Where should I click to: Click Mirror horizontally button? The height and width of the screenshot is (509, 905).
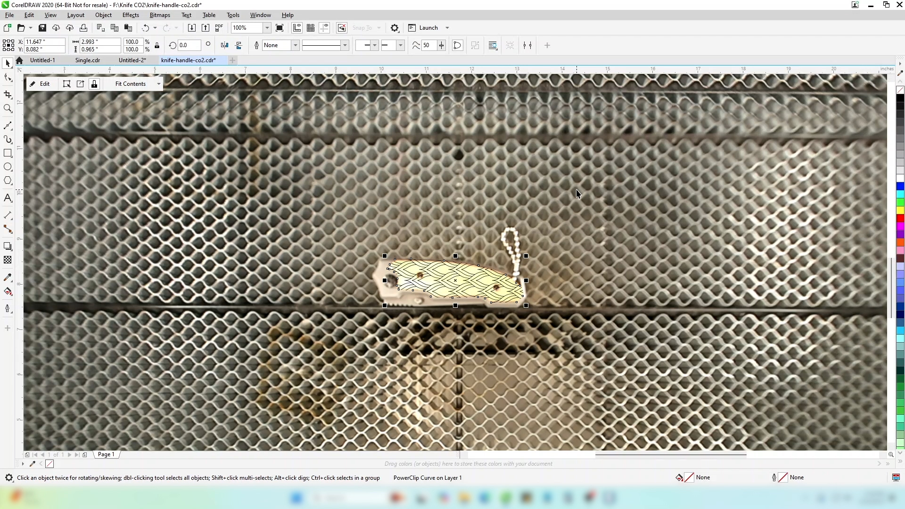224,45
